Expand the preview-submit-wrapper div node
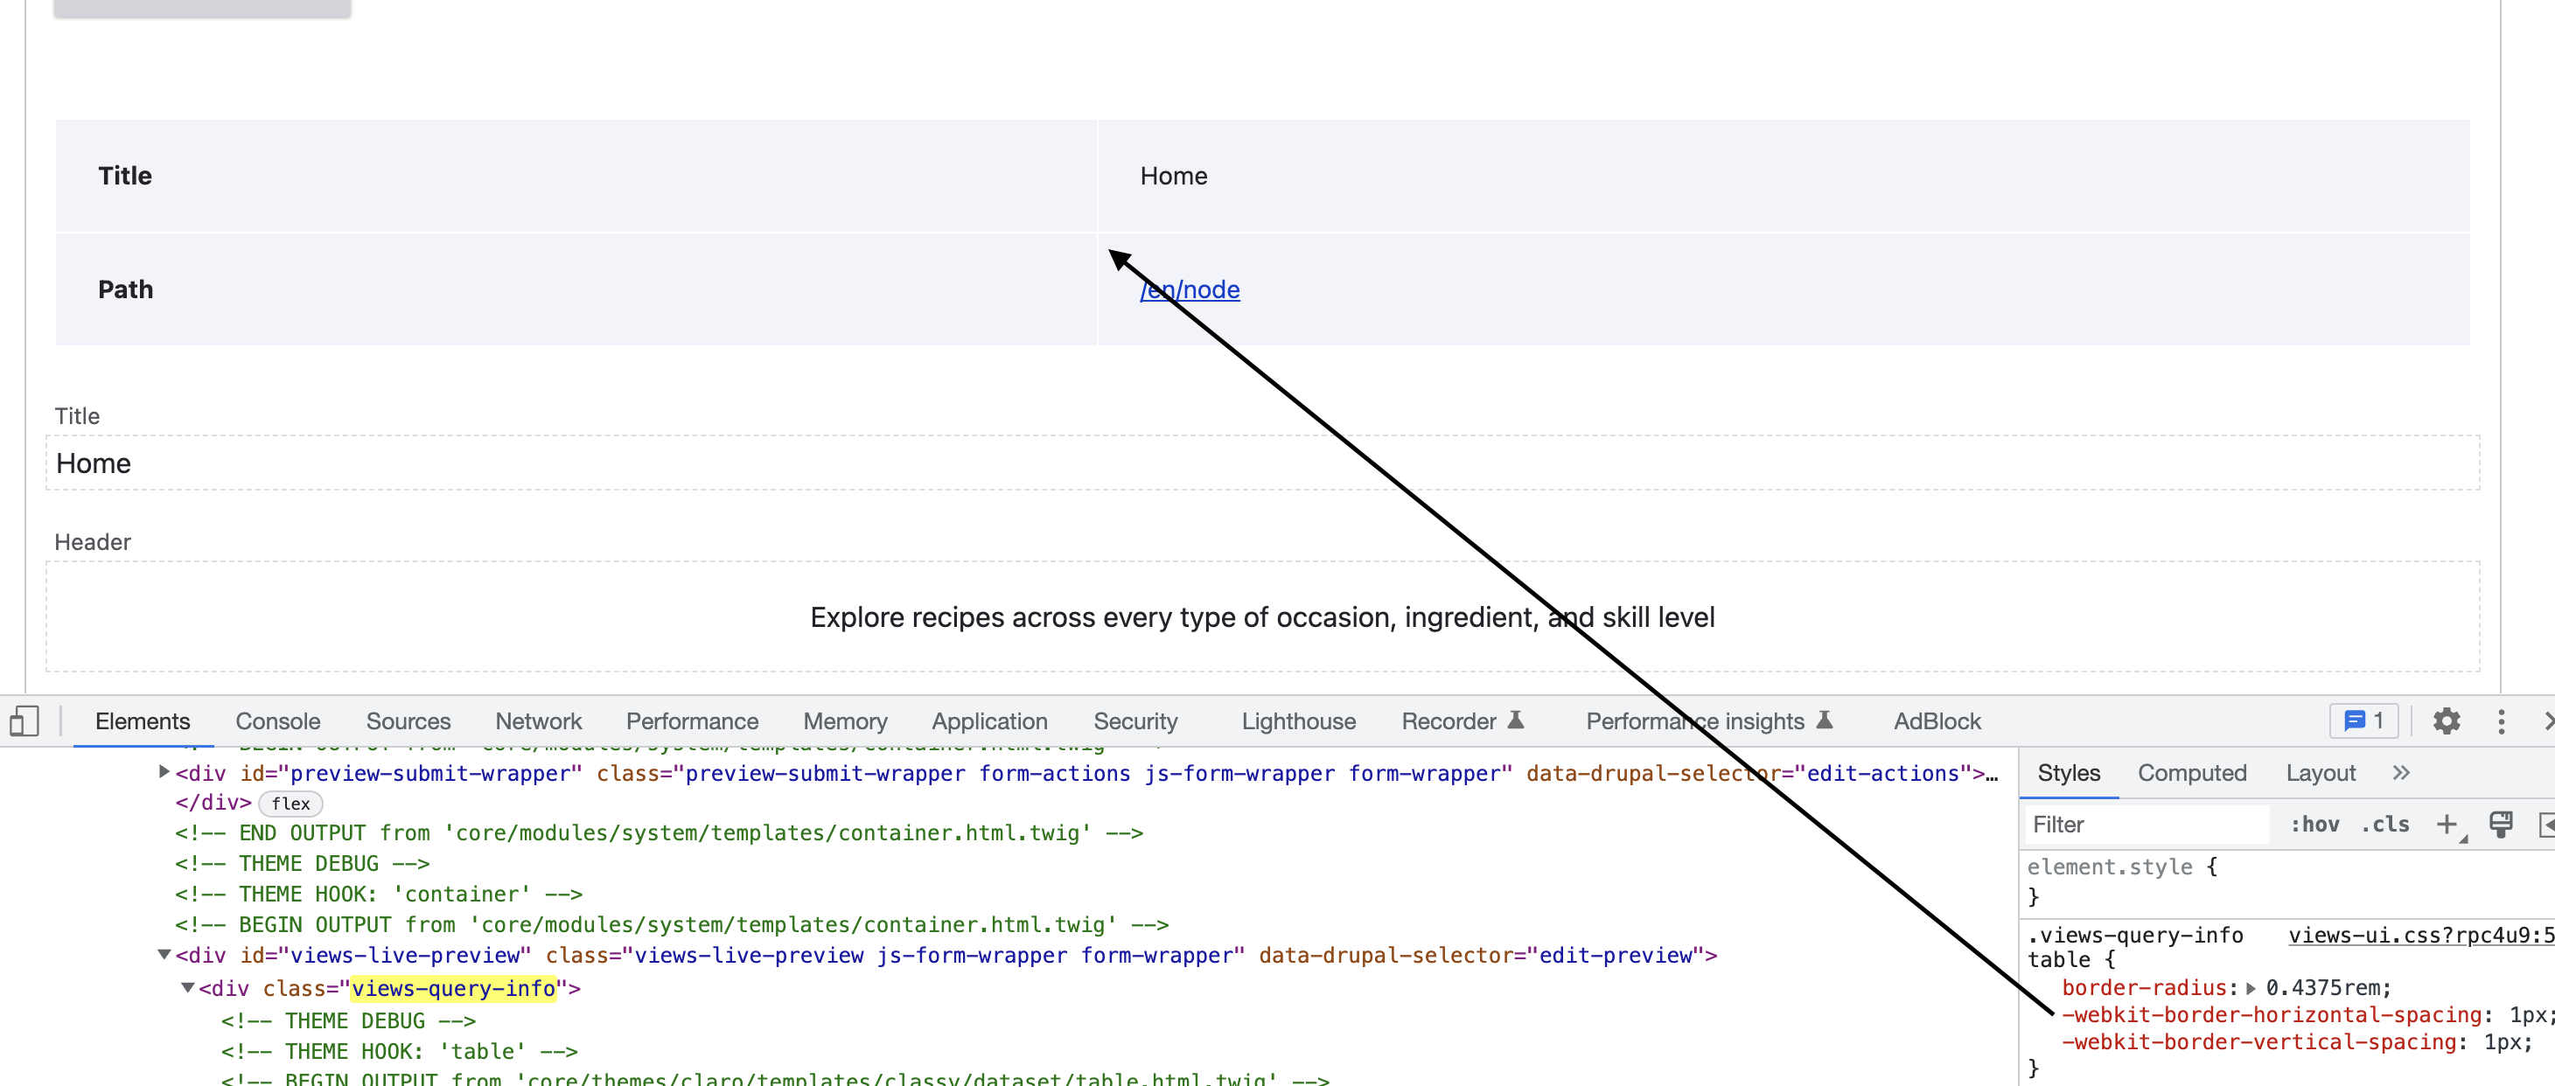The width and height of the screenshot is (2555, 1086). pyautogui.click(x=164, y=774)
